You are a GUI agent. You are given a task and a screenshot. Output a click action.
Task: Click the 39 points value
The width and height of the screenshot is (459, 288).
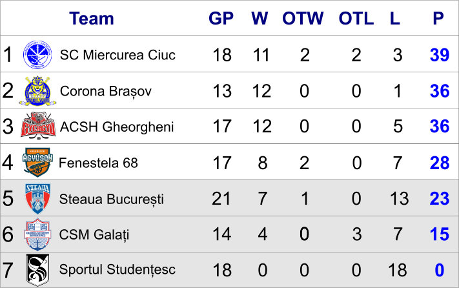[x=440, y=55]
